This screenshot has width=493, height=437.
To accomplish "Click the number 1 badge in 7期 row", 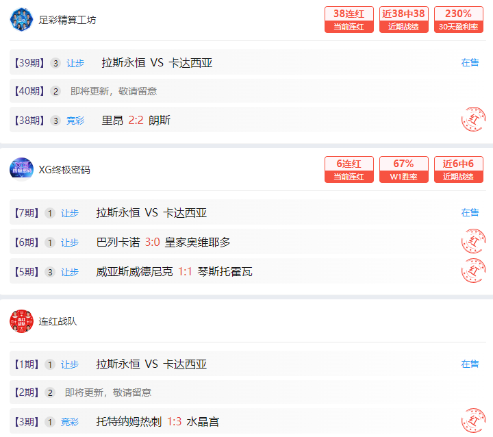I will (50, 213).
